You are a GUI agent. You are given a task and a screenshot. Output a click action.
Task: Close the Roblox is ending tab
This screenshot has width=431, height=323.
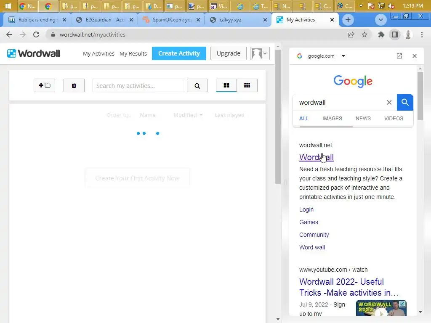[64, 20]
